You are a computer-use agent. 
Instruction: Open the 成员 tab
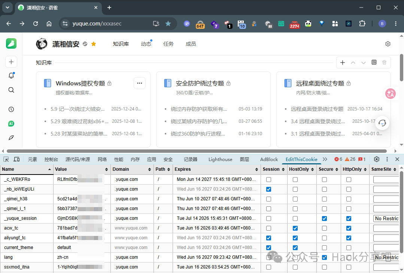[191, 44]
